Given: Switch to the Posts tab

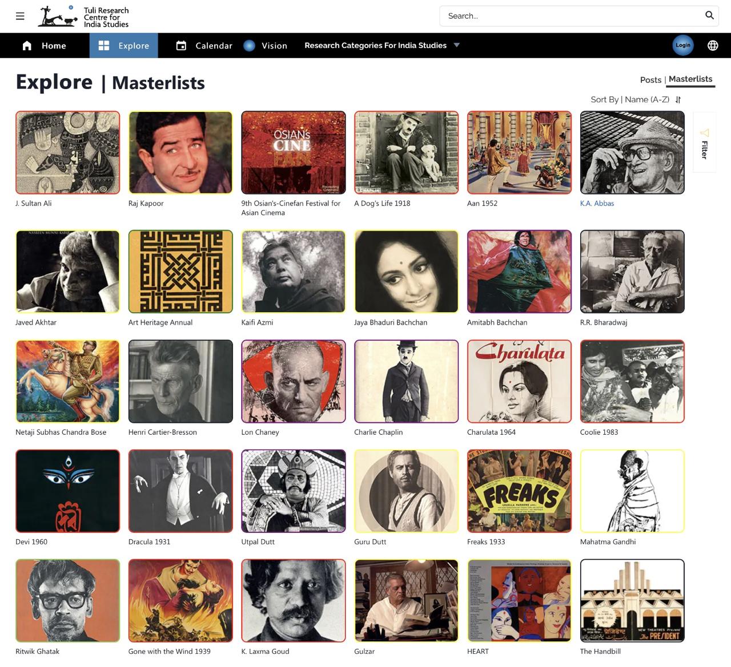Looking at the screenshot, I should click(650, 80).
